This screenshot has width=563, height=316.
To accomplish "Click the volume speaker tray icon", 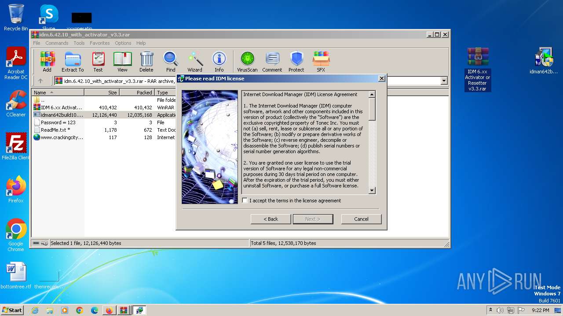I will pyautogui.click(x=500, y=310).
